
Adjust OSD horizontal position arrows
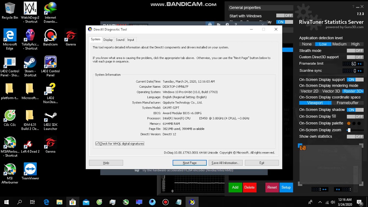click(x=325, y=189)
